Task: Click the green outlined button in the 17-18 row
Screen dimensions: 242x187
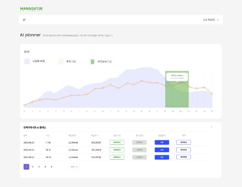Action: 117,142
